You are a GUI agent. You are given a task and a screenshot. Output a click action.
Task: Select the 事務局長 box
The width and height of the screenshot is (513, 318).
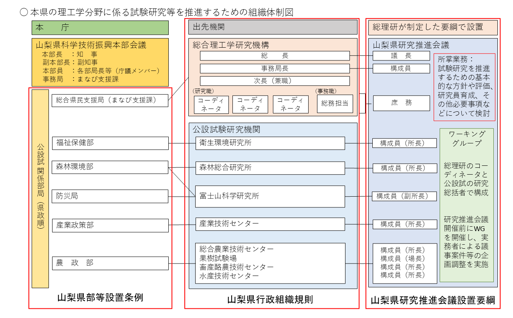[275, 68]
